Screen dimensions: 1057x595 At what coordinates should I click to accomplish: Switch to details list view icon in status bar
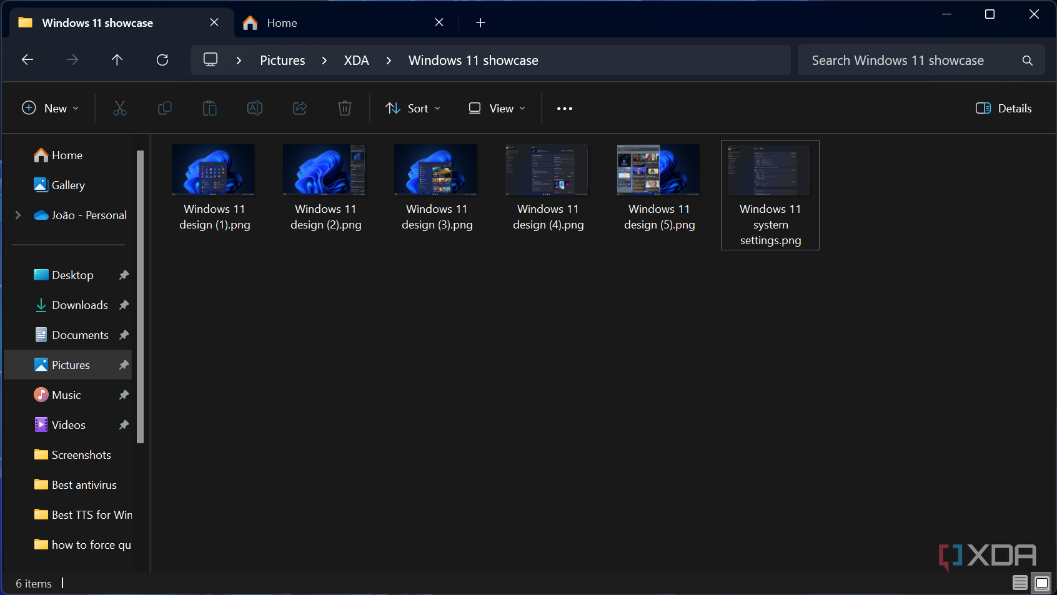tap(1020, 583)
